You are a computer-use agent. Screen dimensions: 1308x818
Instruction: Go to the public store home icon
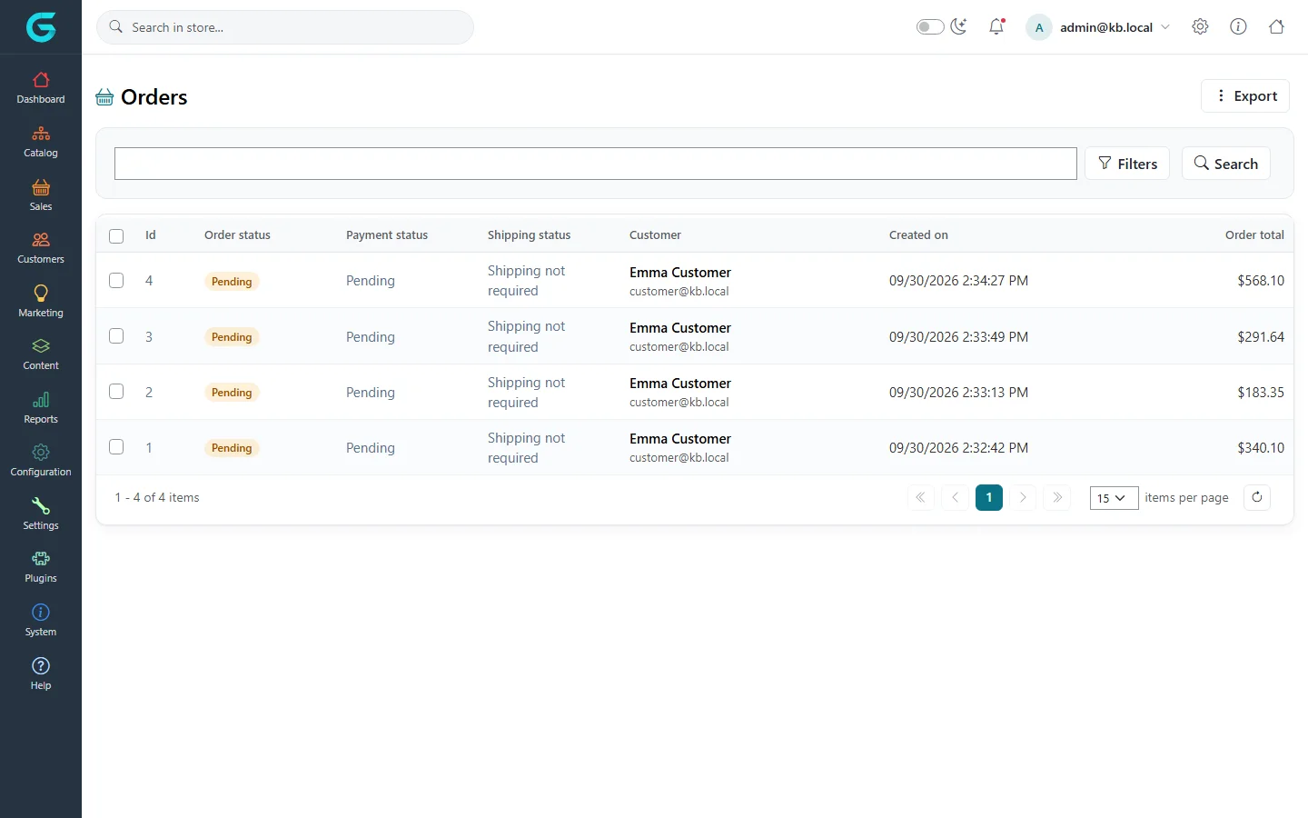[1276, 27]
